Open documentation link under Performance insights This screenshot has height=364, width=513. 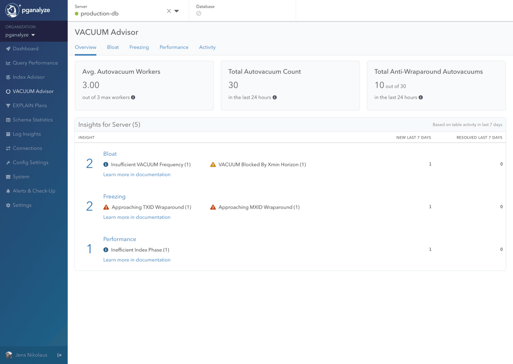point(137,259)
